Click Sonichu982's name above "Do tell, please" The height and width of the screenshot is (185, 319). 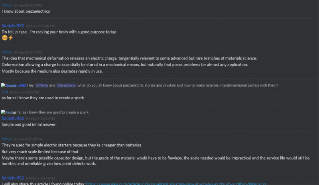click(x=13, y=26)
